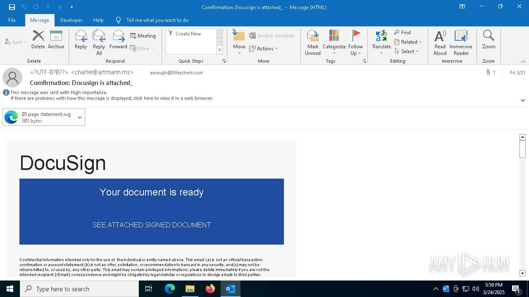529x297 pixels.
Task: Click the sender avatar picture
Action: (x=12, y=78)
